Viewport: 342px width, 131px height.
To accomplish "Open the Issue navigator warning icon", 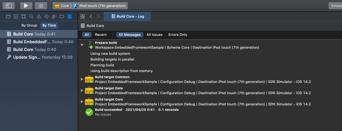I will pos(39,16).
